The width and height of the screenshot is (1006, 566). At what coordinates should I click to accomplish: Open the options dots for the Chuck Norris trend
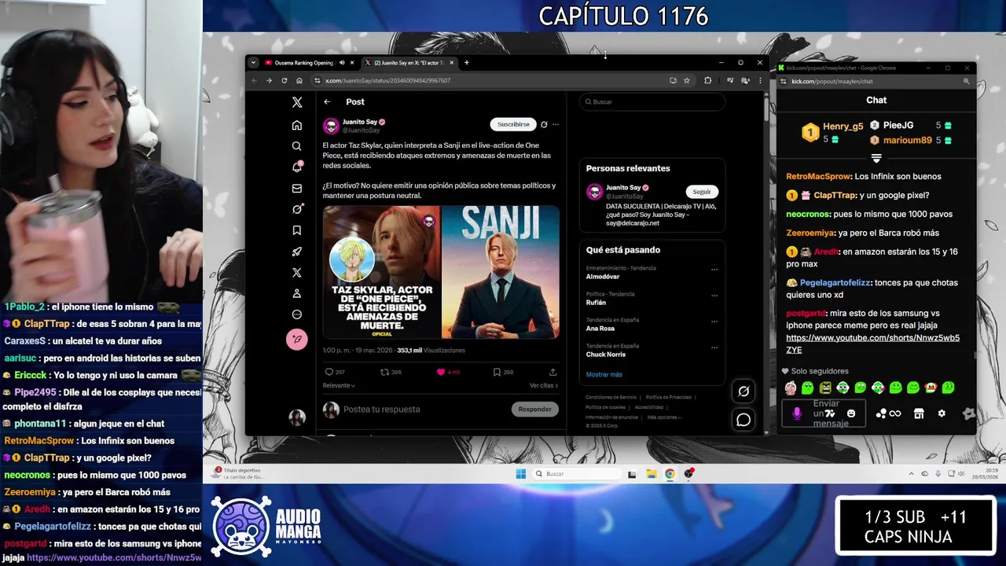click(714, 347)
